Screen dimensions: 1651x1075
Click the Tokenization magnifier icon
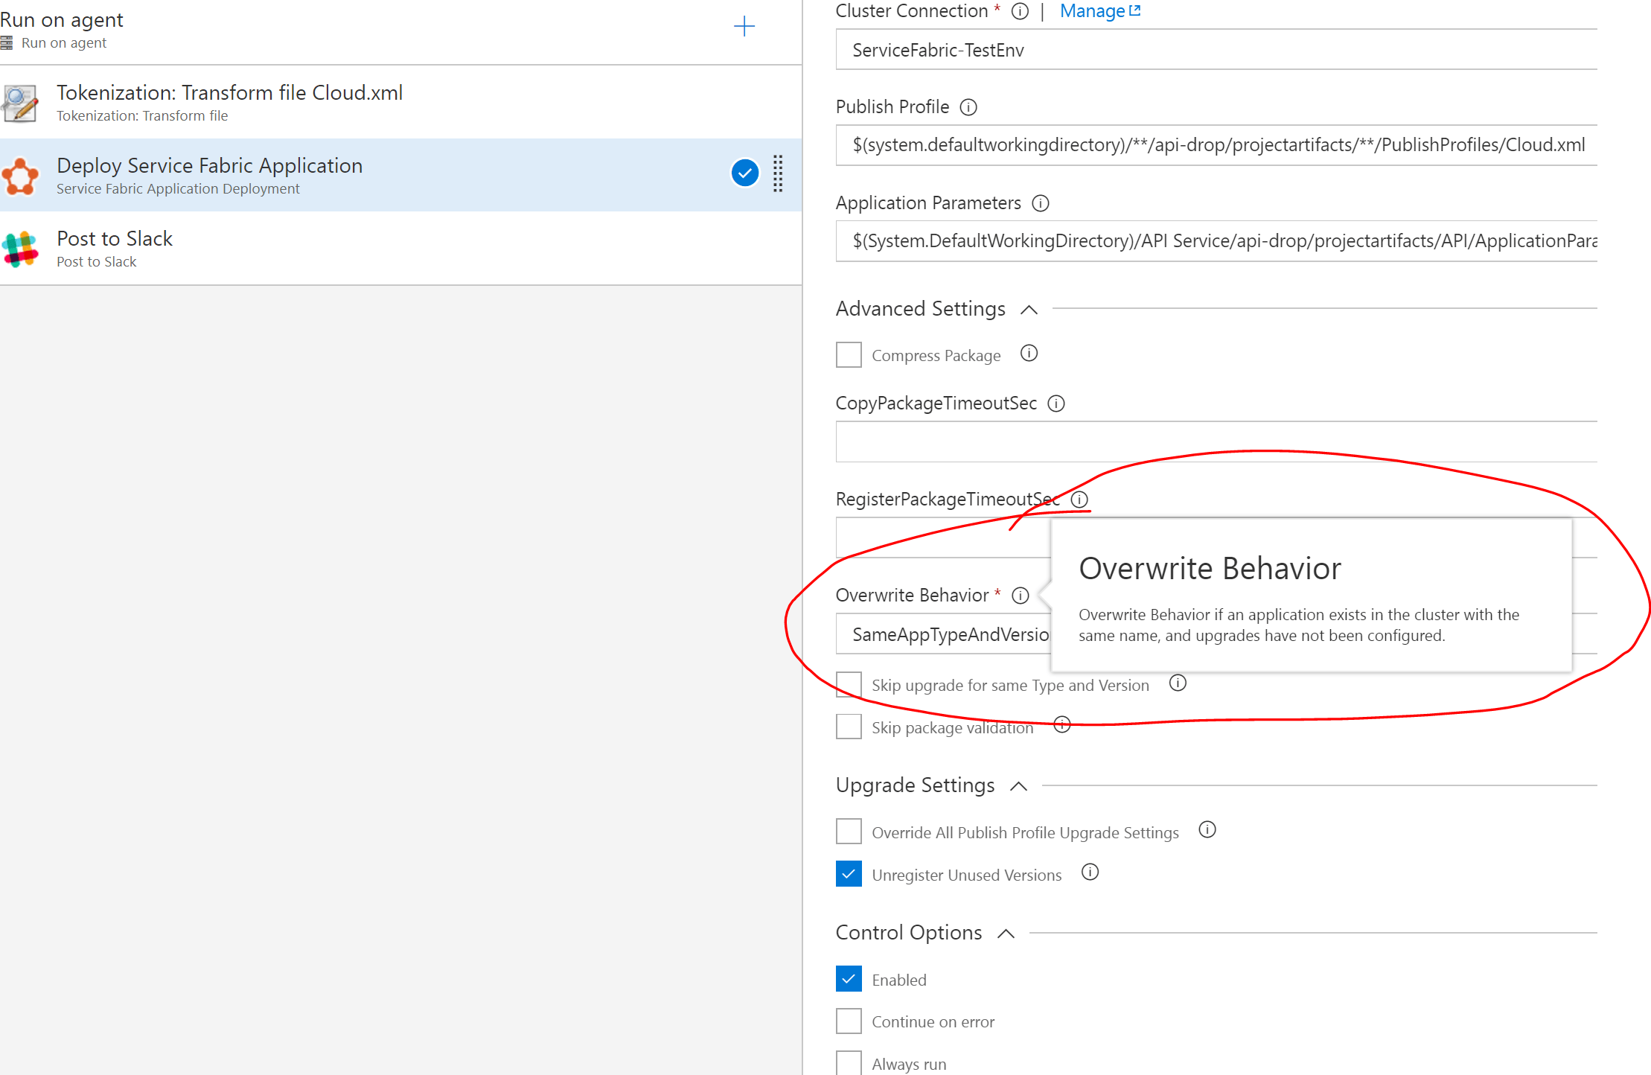coord(19,103)
